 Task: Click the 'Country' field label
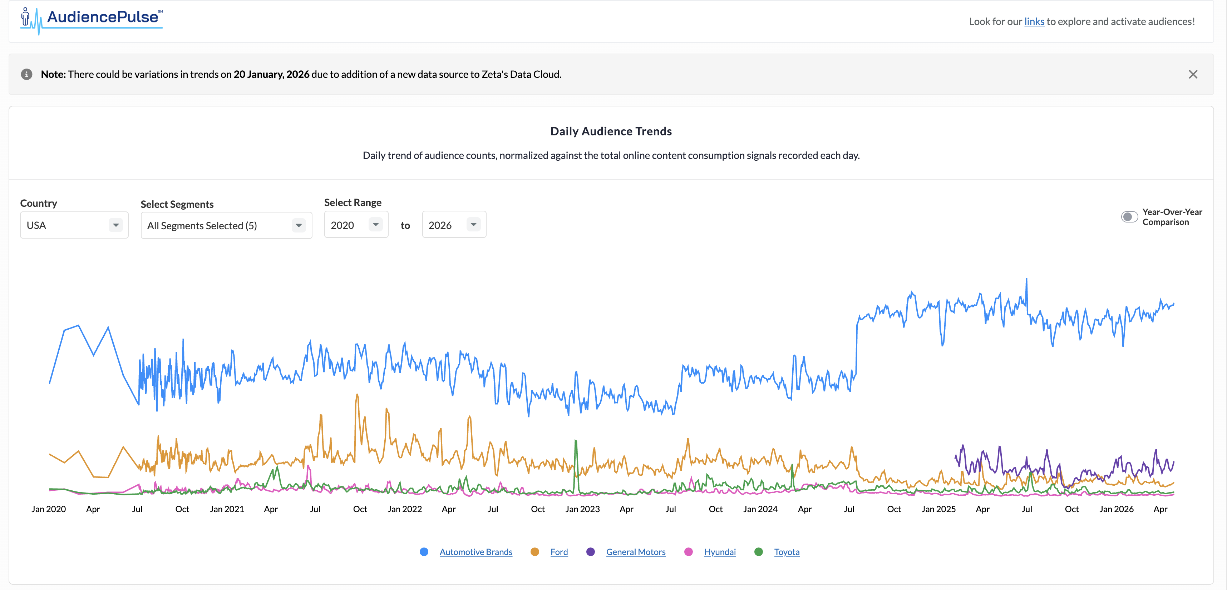(x=39, y=203)
